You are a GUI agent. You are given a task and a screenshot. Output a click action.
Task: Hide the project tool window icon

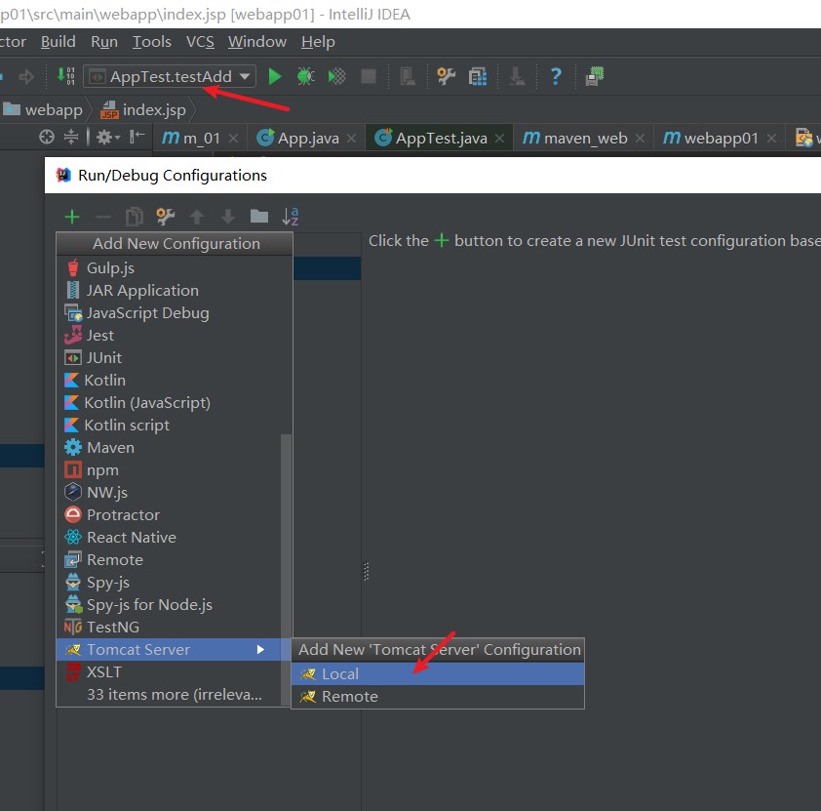[137, 138]
